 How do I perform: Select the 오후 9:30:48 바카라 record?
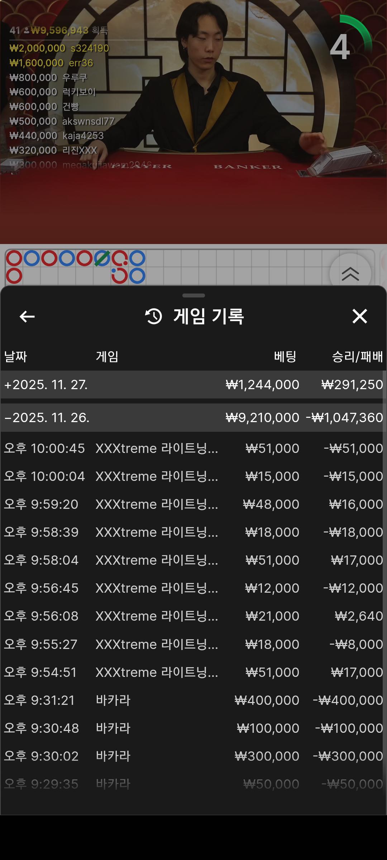pyautogui.click(x=193, y=728)
